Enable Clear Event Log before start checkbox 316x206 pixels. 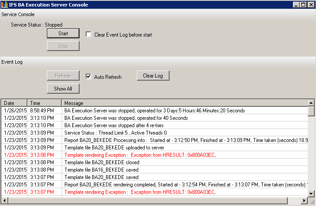(88, 34)
